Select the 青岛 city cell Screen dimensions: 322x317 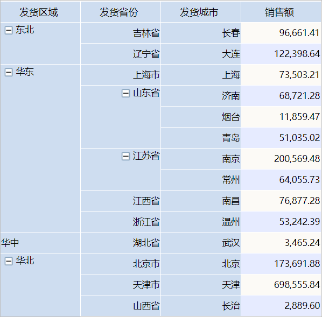click(x=201, y=138)
